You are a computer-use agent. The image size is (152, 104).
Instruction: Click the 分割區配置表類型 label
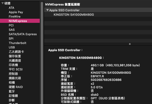74,98
